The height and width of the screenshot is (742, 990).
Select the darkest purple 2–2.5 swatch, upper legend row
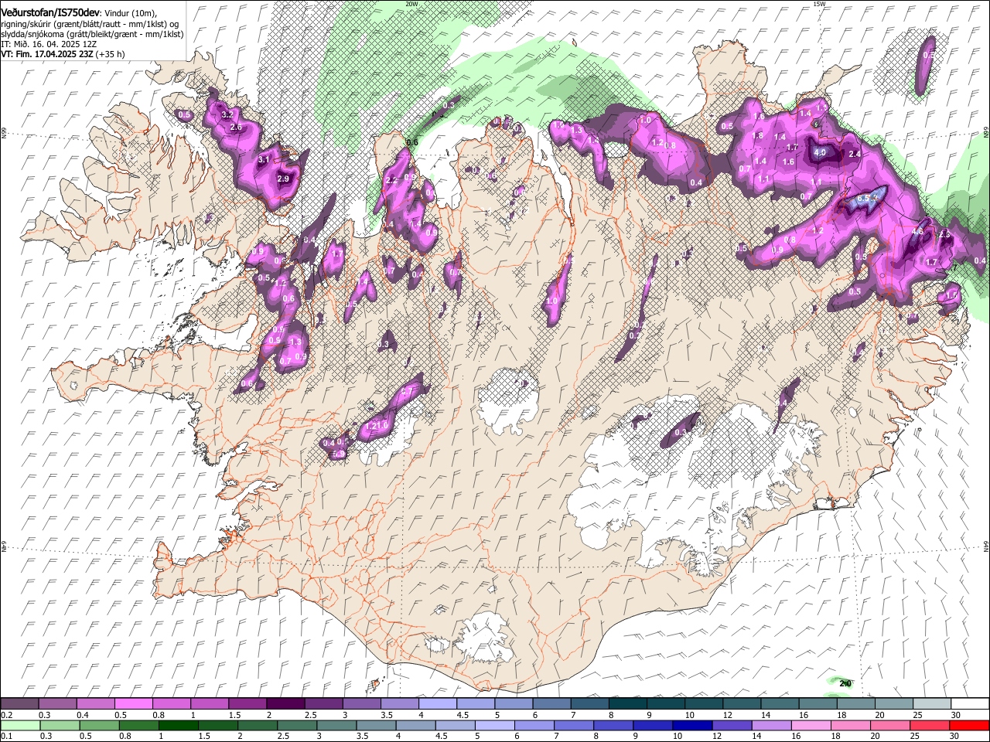tap(285, 704)
